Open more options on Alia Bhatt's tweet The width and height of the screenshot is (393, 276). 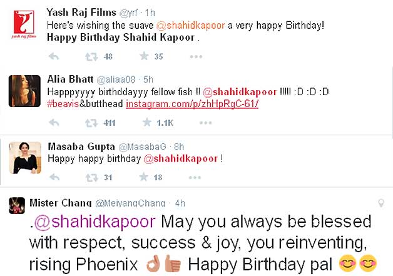pyautogui.click(x=206, y=123)
